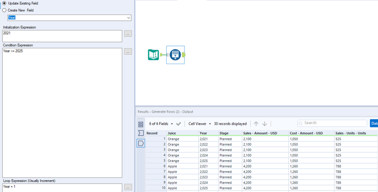378x192 pixels.
Task: Click the Input Data tool output anchor
Action: click(x=161, y=55)
